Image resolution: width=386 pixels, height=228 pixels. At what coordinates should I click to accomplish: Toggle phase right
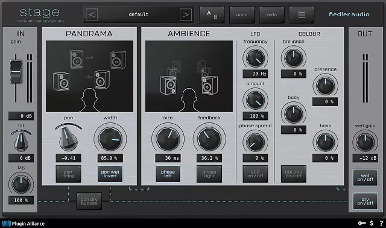pyautogui.click(x=209, y=174)
